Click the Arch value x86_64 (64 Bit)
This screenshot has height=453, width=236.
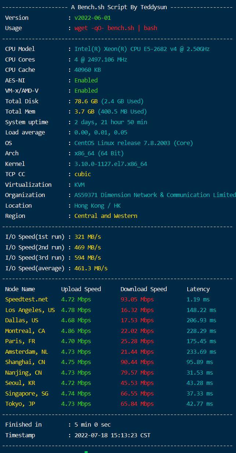click(99, 153)
